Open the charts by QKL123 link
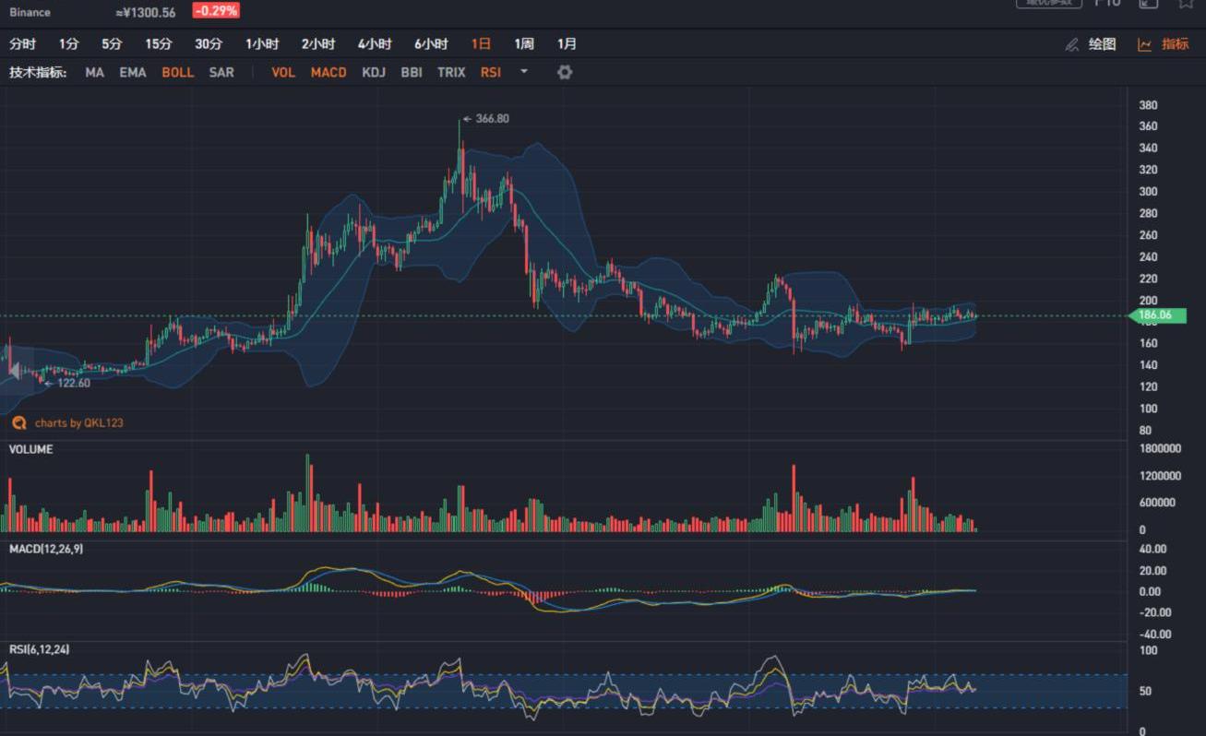Image resolution: width=1206 pixels, height=736 pixels. click(78, 422)
